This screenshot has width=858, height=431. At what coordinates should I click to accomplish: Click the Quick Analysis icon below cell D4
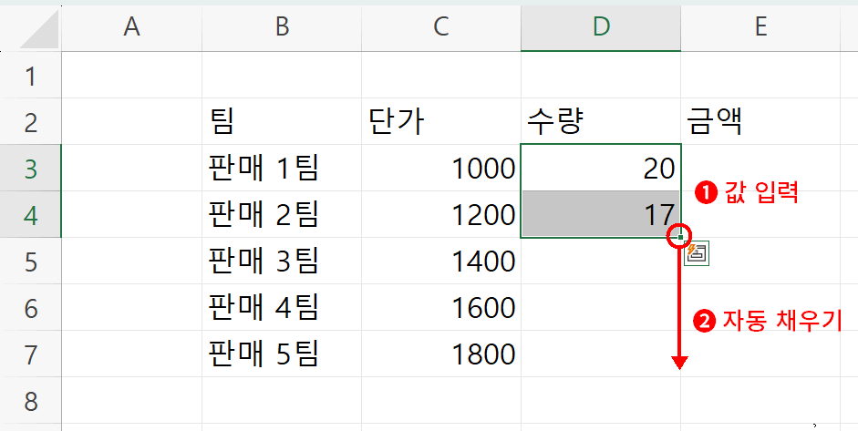[x=698, y=252]
